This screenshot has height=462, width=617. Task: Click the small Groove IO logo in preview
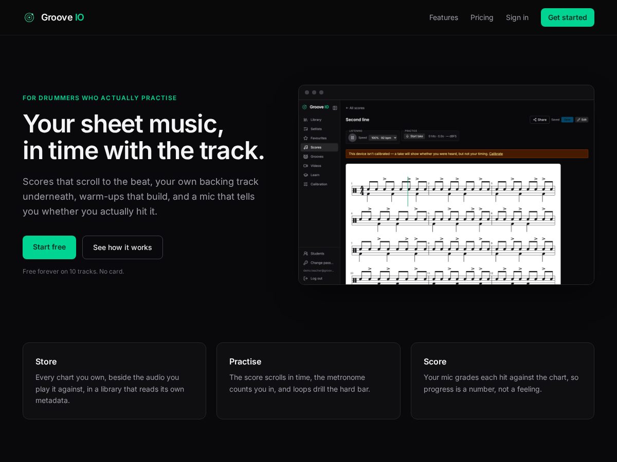tap(304, 107)
